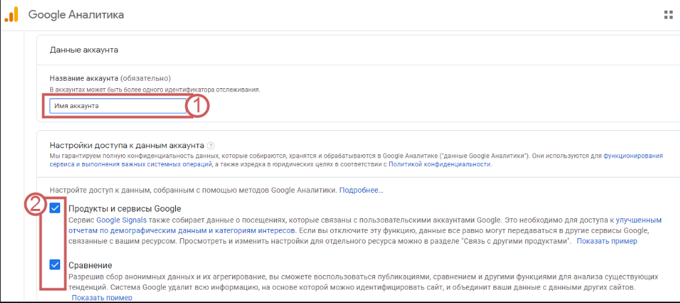The height and width of the screenshot is (303, 680).
Task: Select the Данные аккаунта section heading
Action: click(x=84, y=49)
